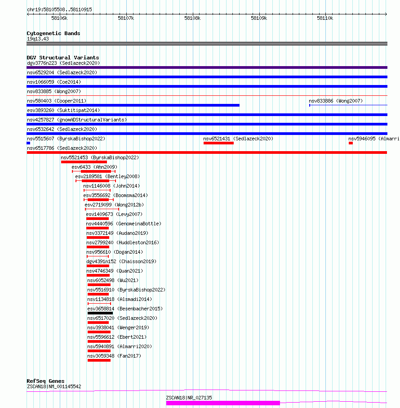Select the small blue nsv5515607 bar
400x408 pixels.
click(28, 143)
